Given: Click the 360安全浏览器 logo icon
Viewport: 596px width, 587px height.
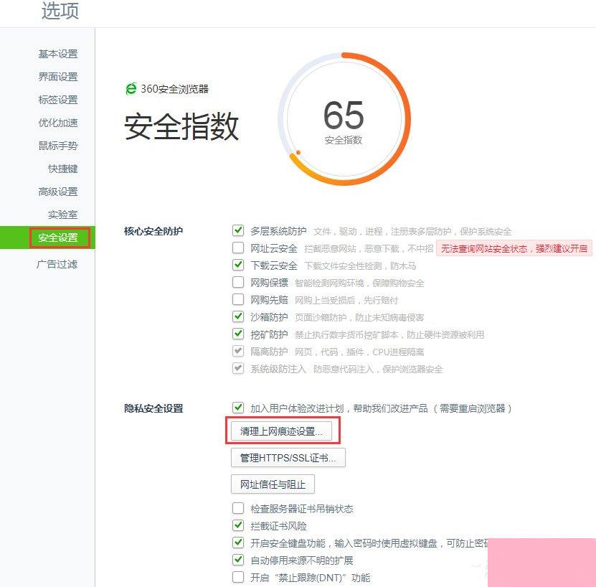Looking at the screenshot, I should [x=131, y=89].
